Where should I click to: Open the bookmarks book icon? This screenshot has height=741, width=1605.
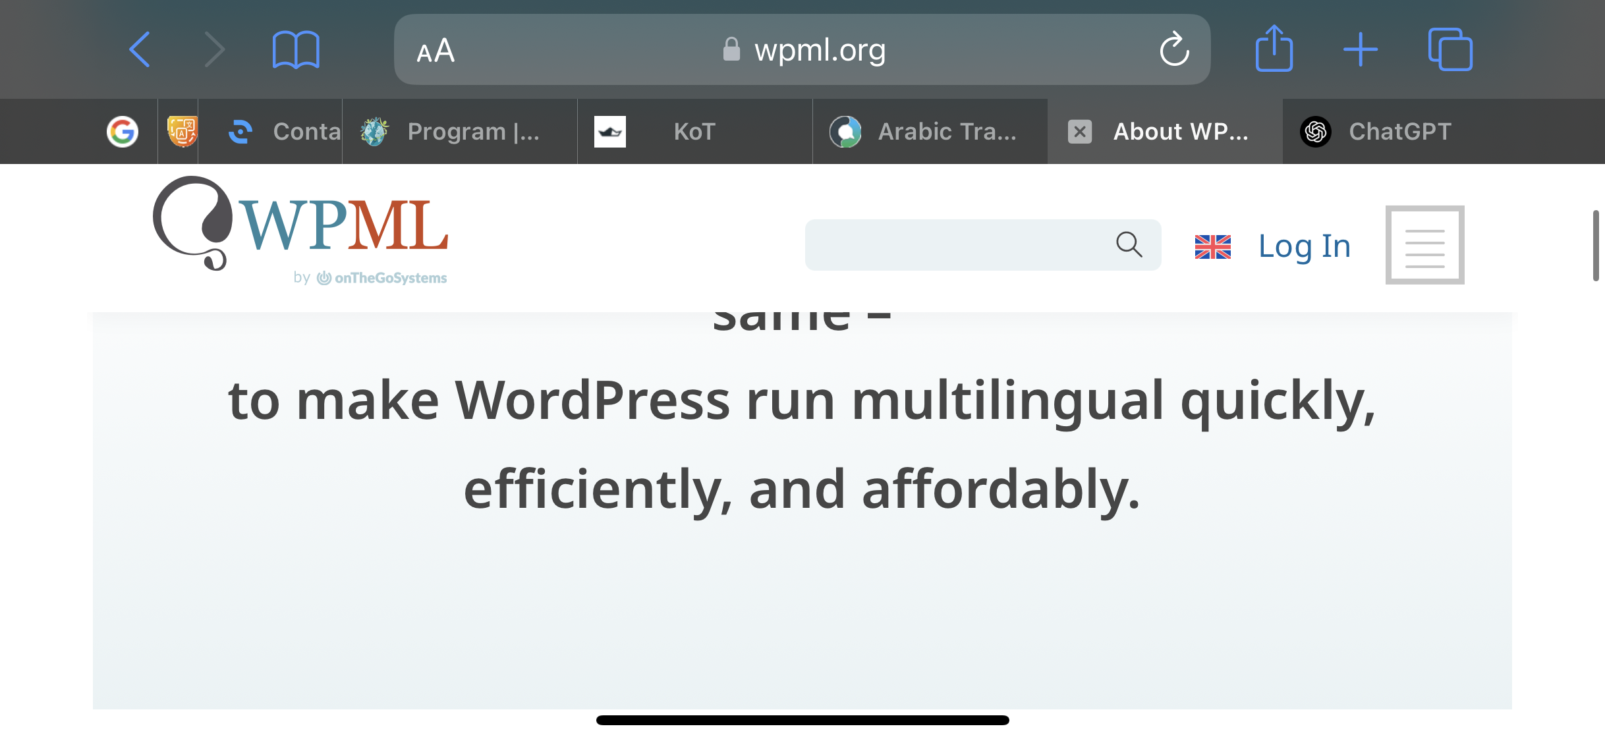[x=296, y=49]
